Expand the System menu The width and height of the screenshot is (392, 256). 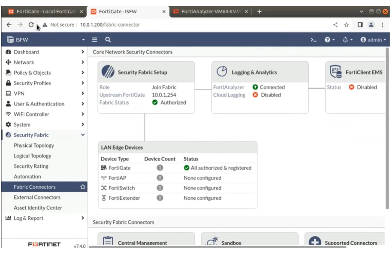pyautogui.click(x=45, y=124)
